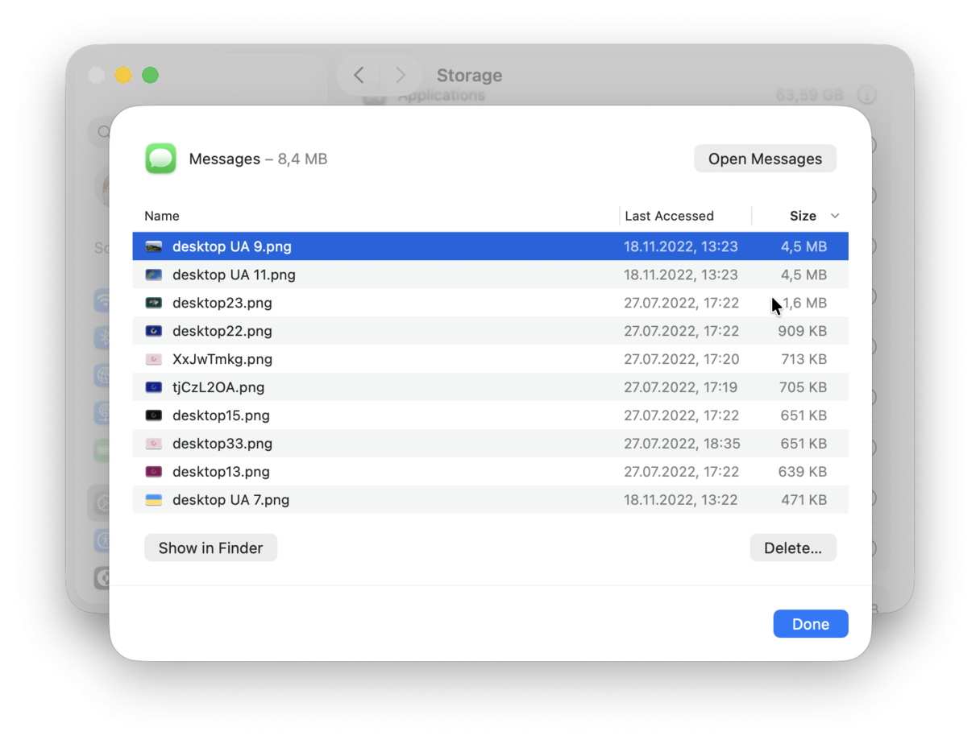Image resolution: width=980 pixels, height=748 pixels.
Task: Click the info icon beside 63,59 GB
Action: [867, 94]
